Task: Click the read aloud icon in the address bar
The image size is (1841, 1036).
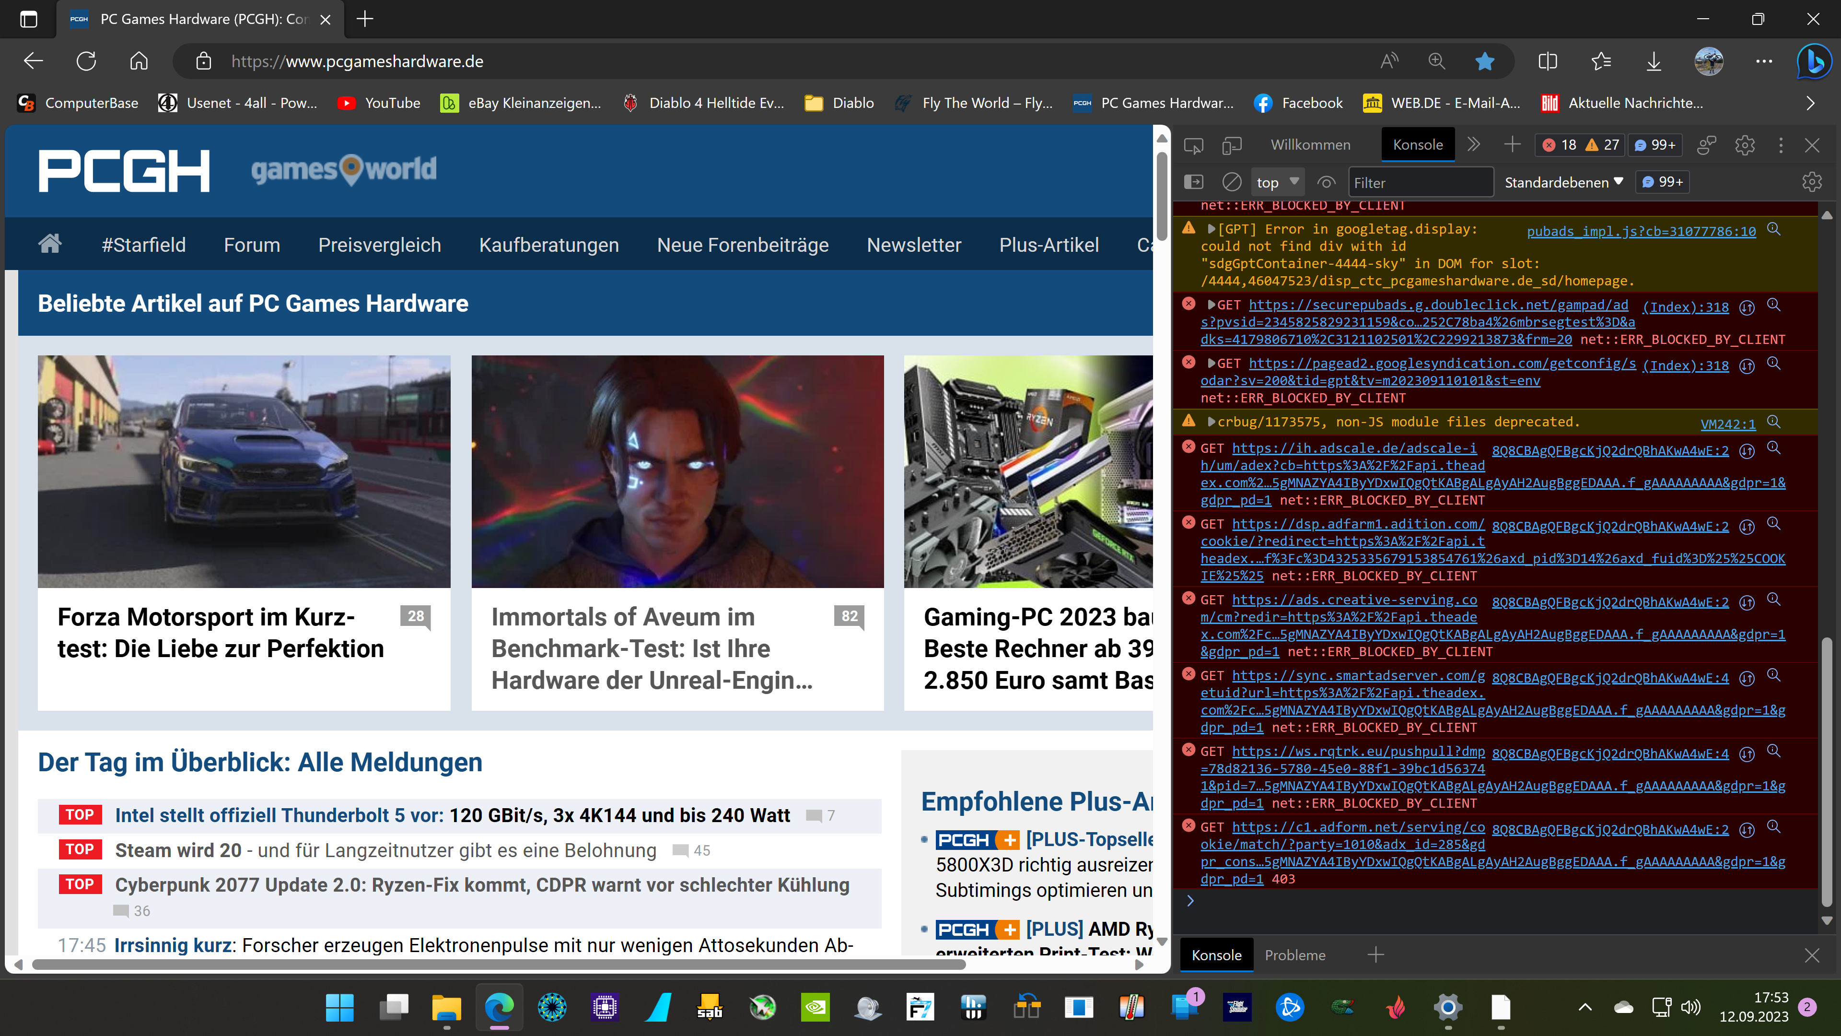Action: click(1388, 61)
